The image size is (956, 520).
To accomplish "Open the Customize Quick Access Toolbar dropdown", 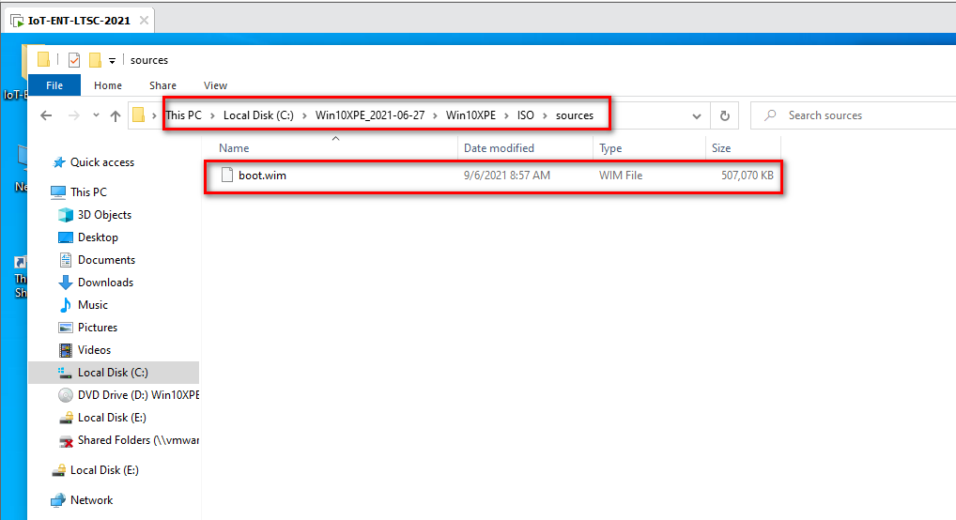I will pyautogui.click(x=112, y=60).
